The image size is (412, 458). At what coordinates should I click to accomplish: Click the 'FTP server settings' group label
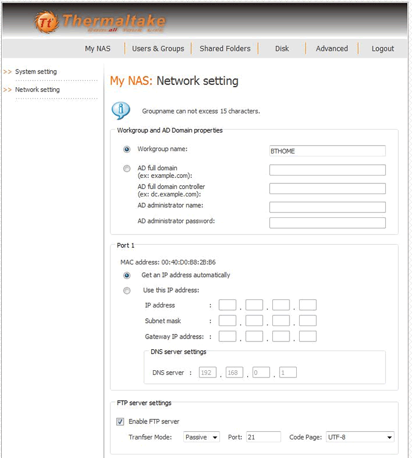pyautogui.click(x=144, y=403)
